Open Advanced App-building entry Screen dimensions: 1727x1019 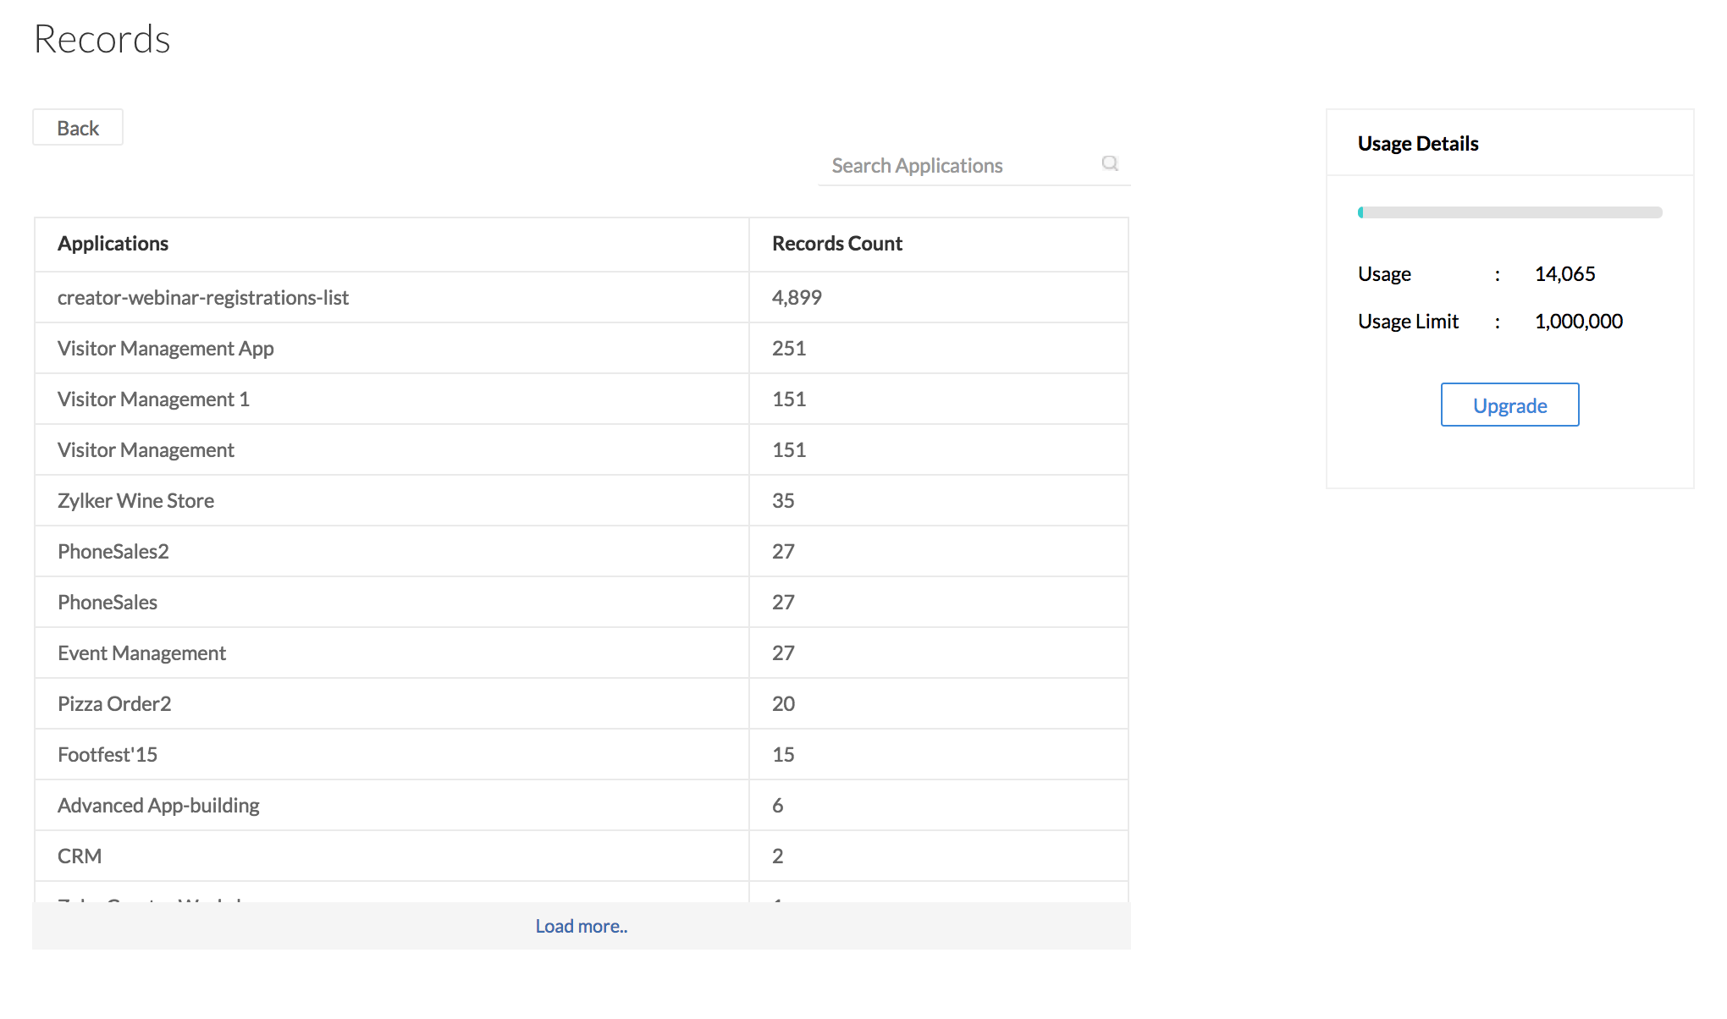[x=158, y=806]
